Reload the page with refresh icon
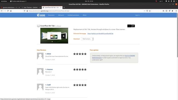This screenshot has height=100, width=178. [x=8, y=11]
